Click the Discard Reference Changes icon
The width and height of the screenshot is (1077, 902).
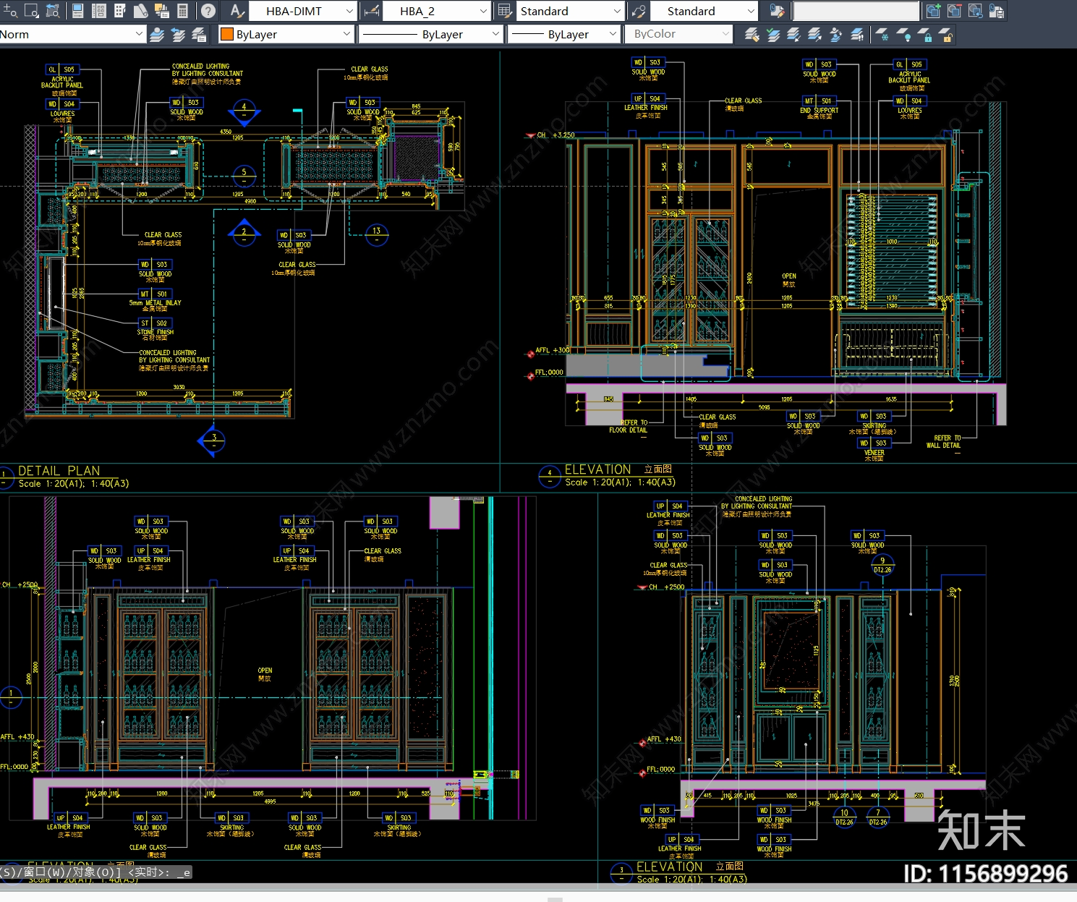click(976, 11)
